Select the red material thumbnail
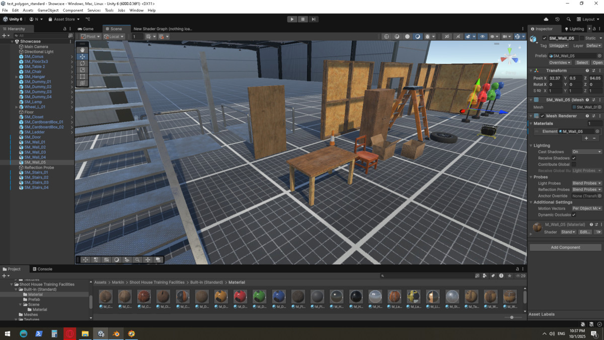 [x=240, y=297]
